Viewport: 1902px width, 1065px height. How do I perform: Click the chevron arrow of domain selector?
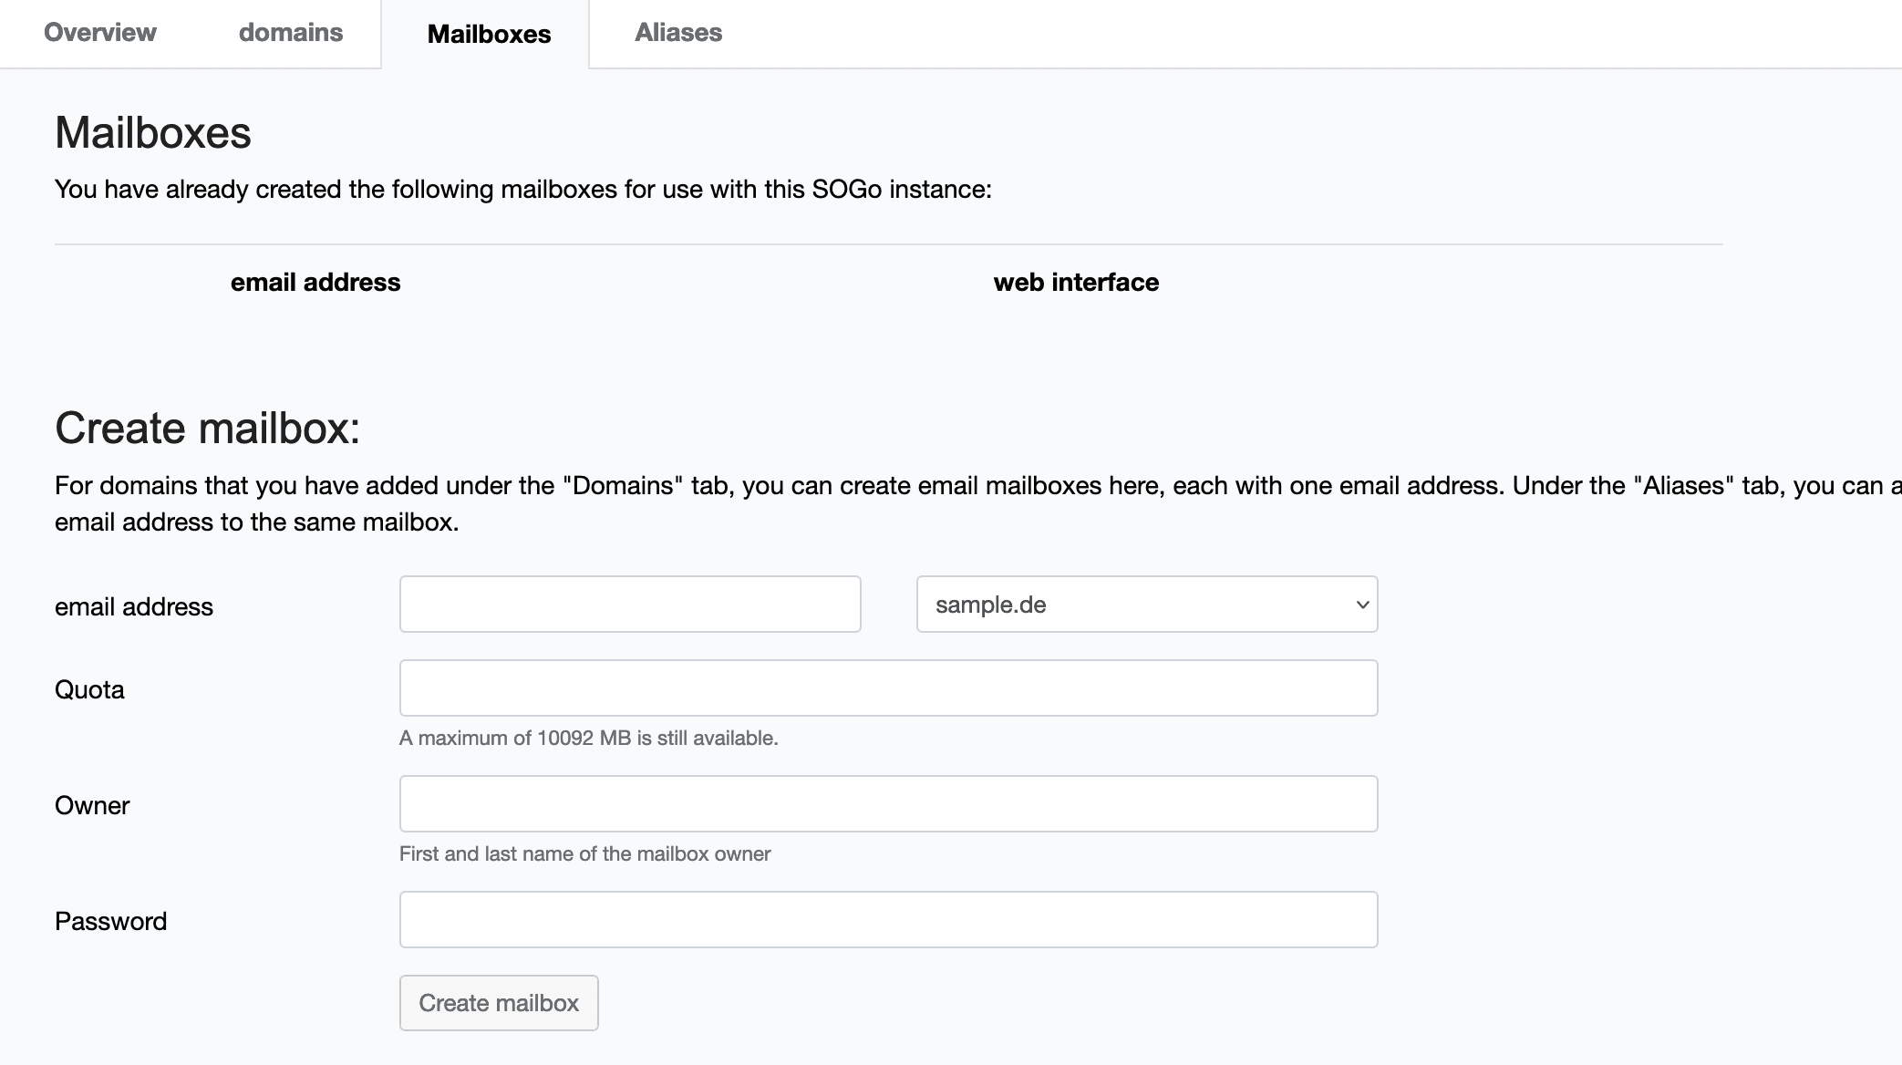[1362, 604]
